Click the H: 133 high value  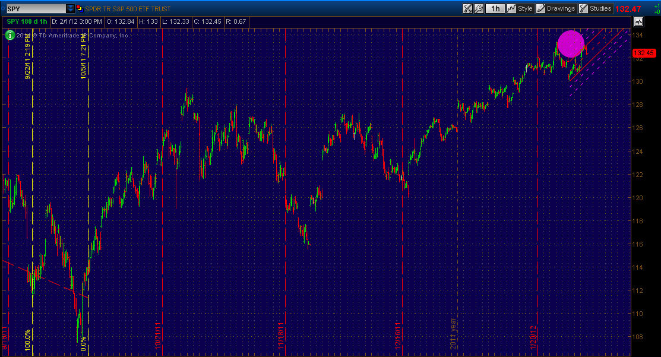coord(148,21)
